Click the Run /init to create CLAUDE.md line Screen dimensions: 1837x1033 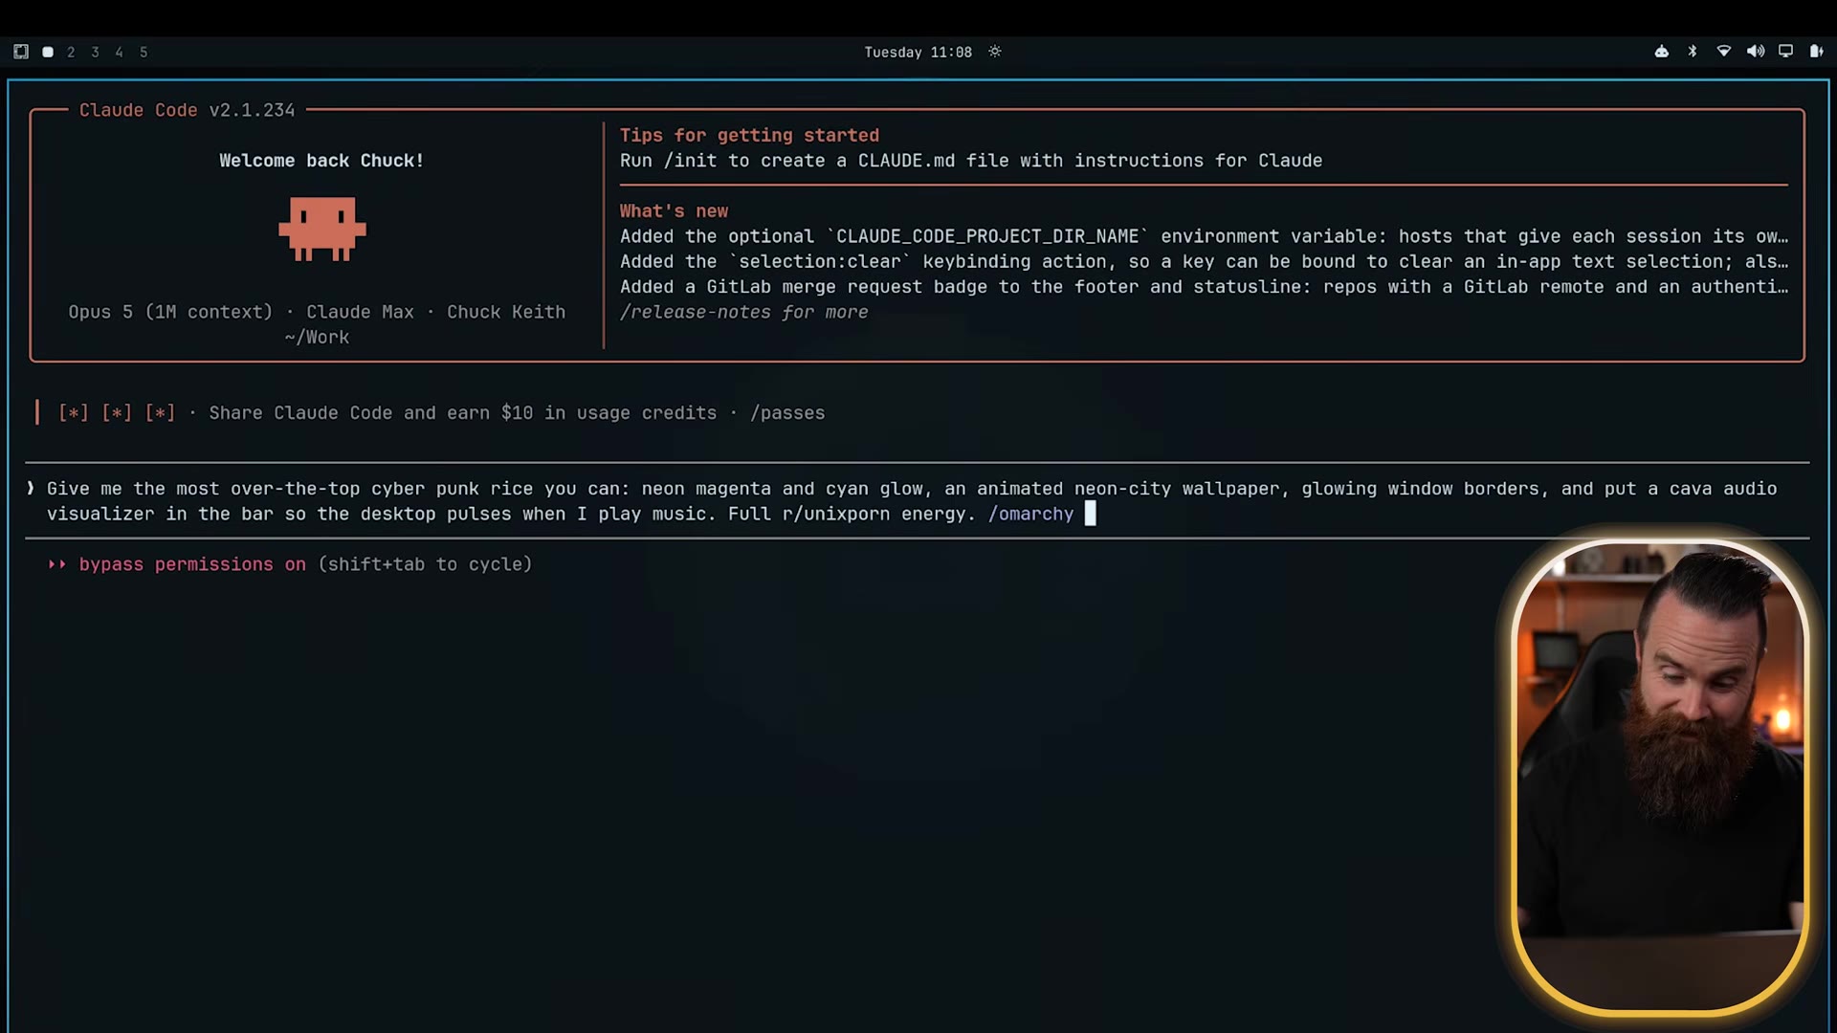[x=971, y=161]
